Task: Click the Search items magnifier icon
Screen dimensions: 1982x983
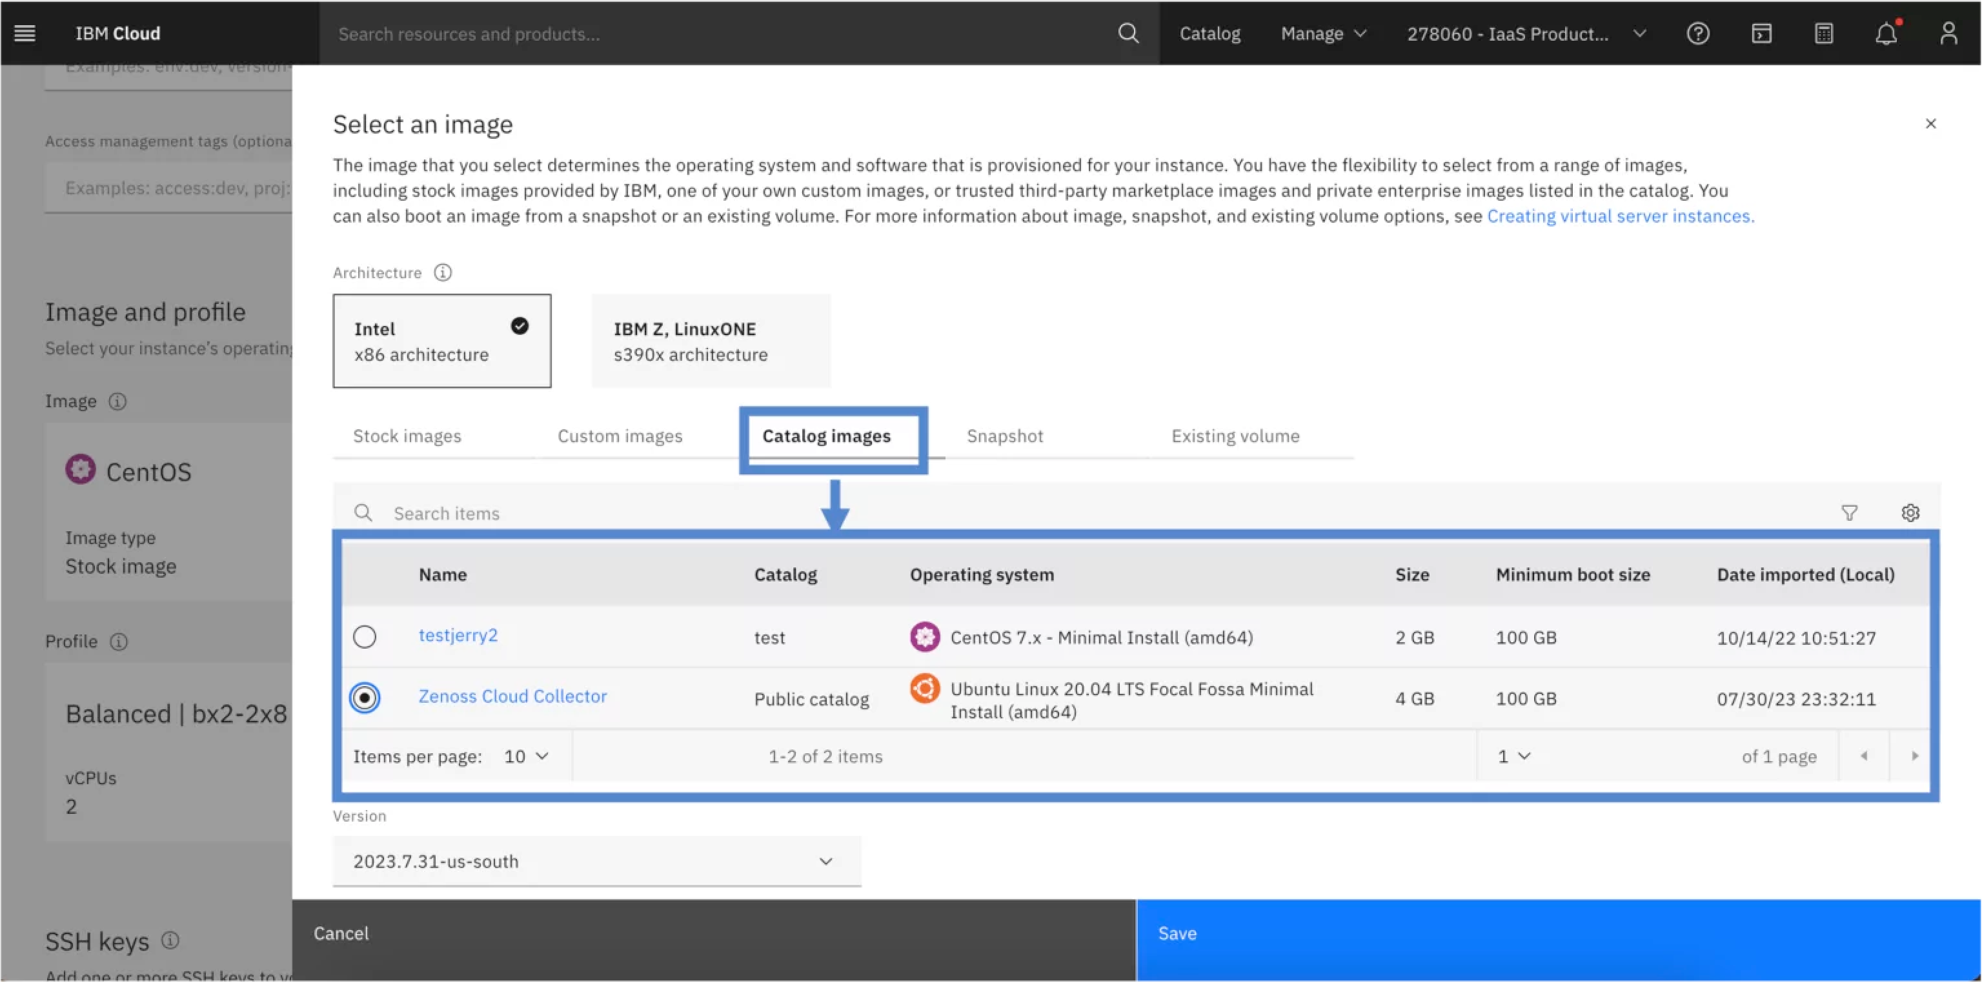Action: (x=363, y=512)
